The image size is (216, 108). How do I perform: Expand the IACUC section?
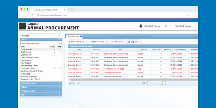(41, 39)
